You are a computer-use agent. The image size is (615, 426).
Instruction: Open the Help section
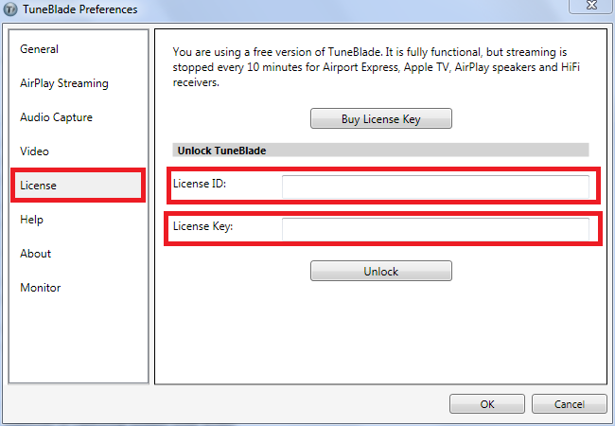[31, 220]
